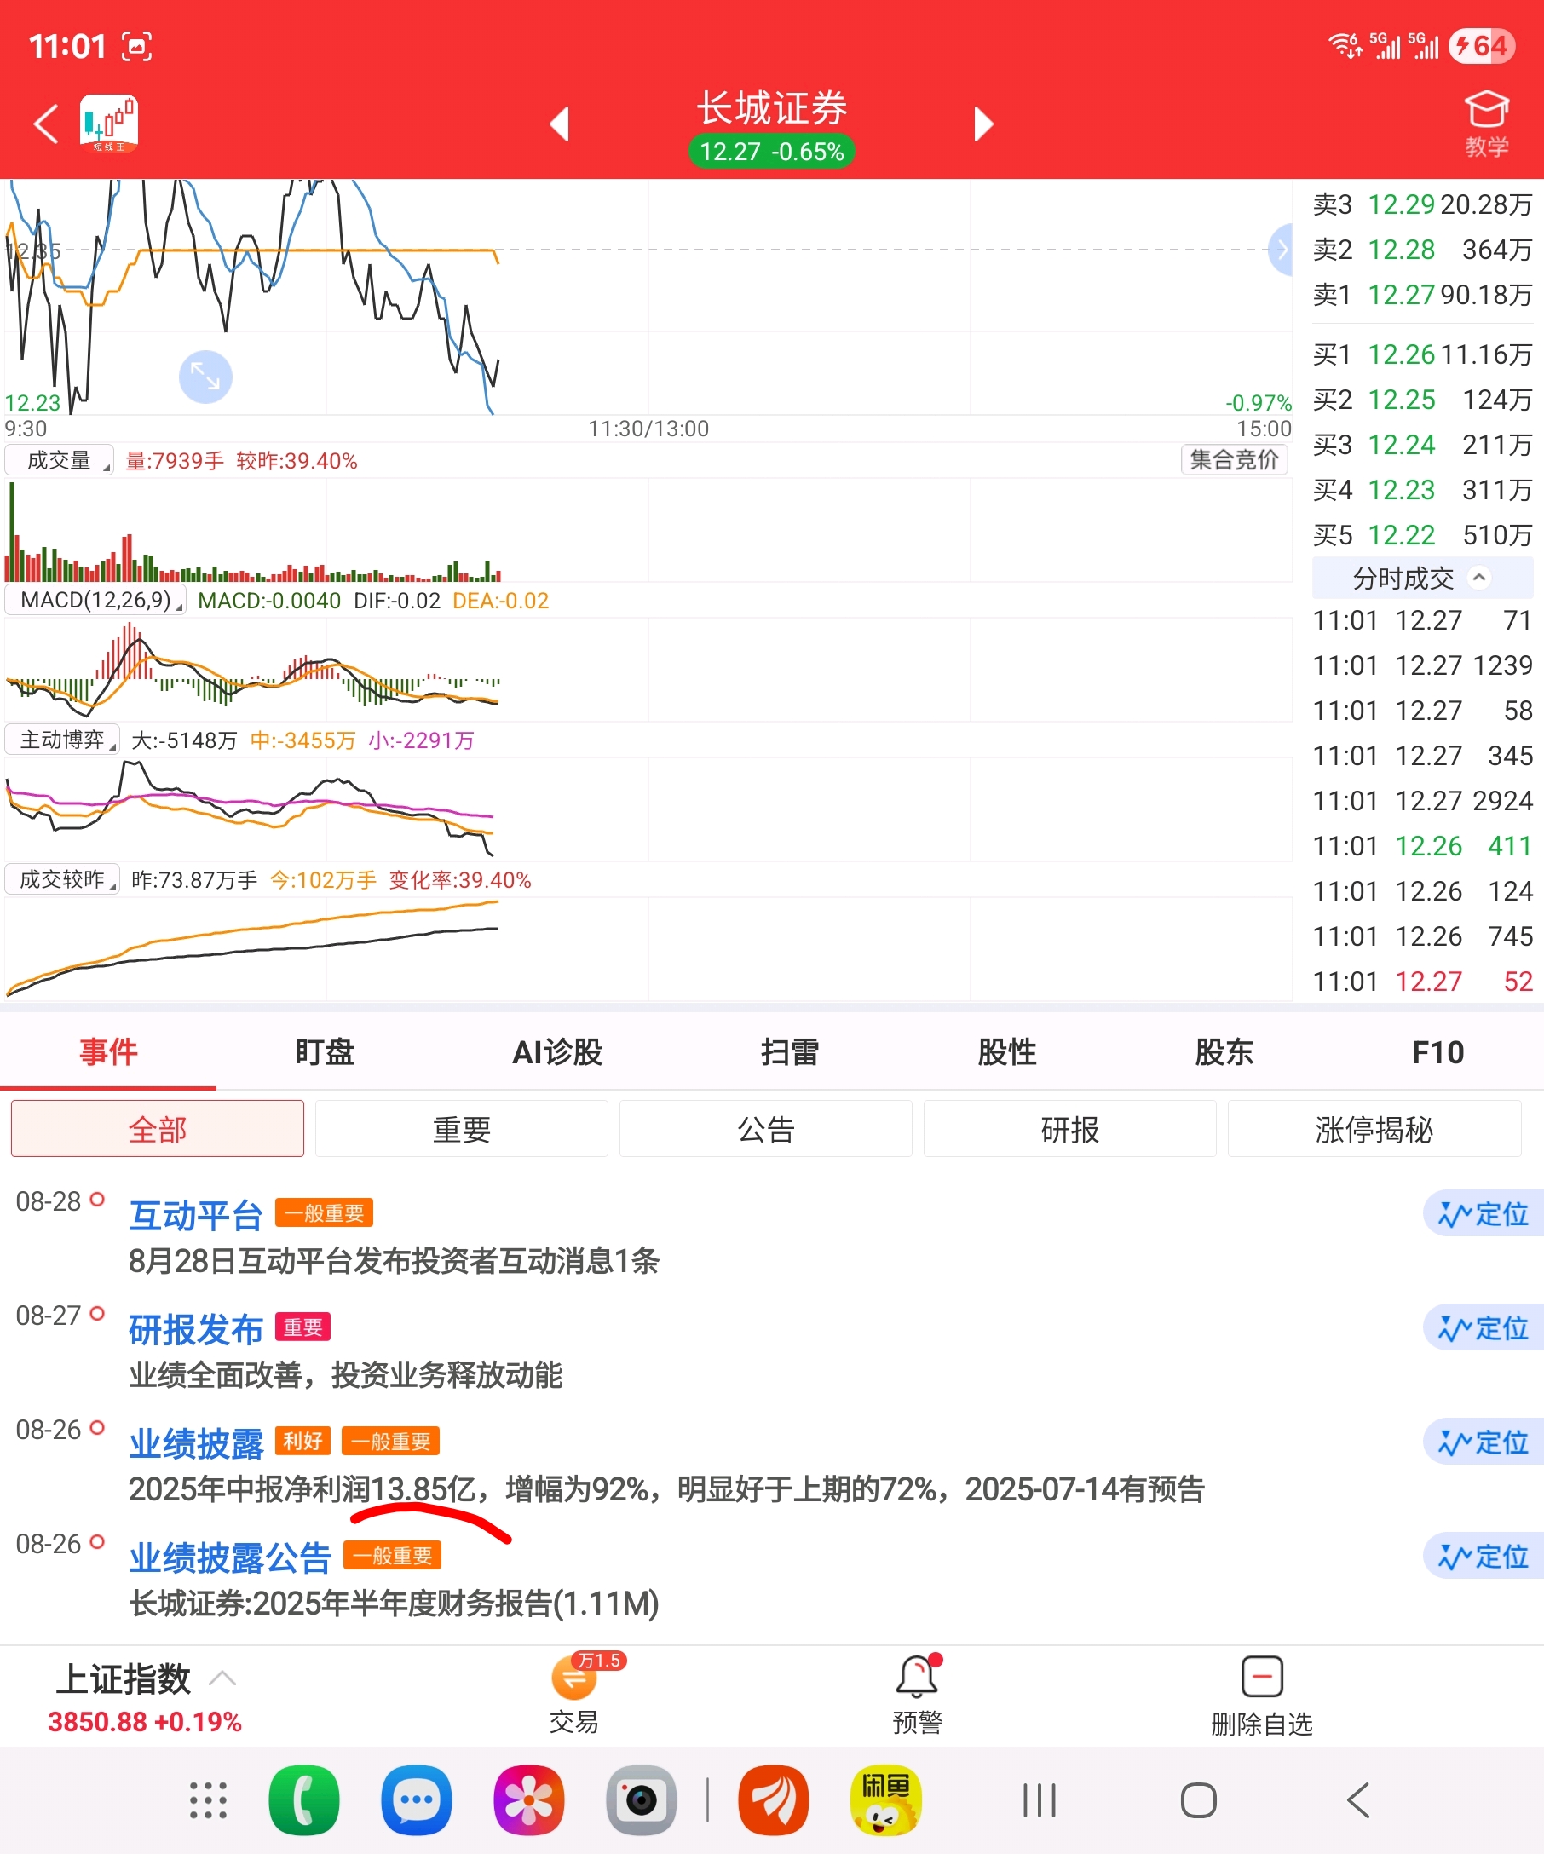Screen dimensions: 1544x1854
Task: Switch to the 盯盘 tab
Action: [x=325, y=1051]
